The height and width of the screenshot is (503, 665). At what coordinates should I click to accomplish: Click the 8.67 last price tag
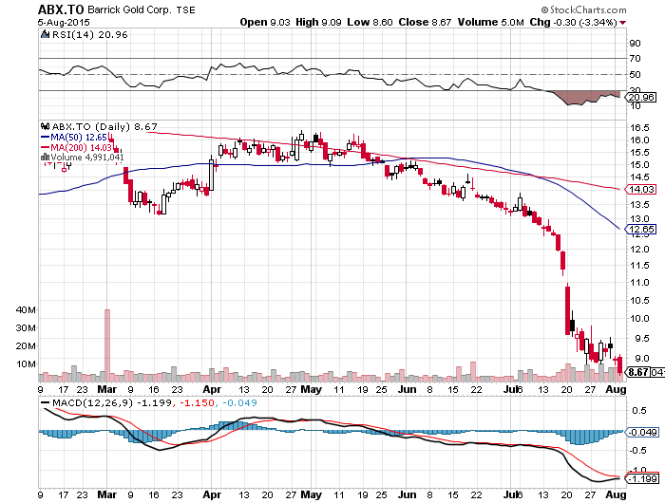tap(638, 372)
